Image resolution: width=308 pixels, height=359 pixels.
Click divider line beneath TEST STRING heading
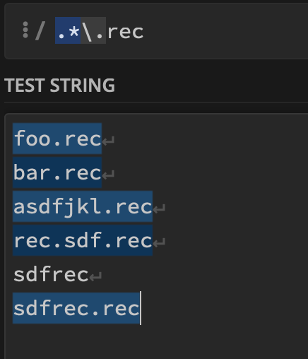[x=156, y=102]
